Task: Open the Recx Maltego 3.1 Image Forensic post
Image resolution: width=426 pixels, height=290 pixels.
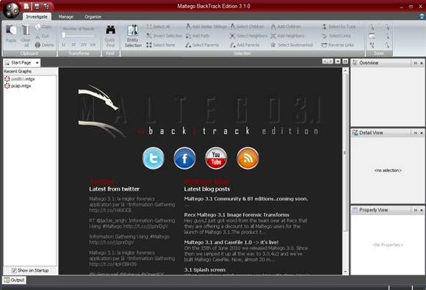Action: click(x=237, y=215)
